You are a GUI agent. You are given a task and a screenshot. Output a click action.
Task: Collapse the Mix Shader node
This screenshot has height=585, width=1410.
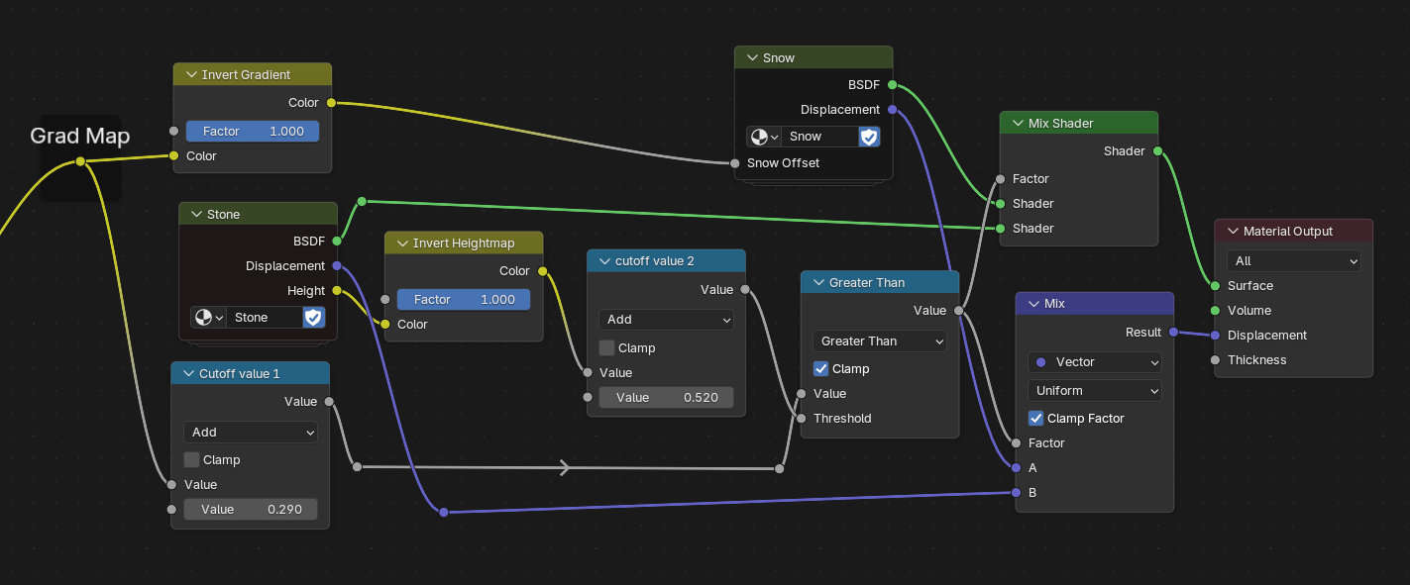click(1017, 124)
